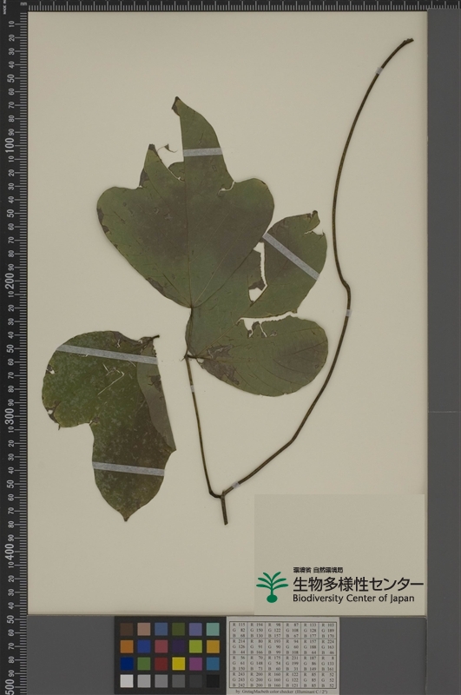461x695 pixels.
Task: Click the tape strip on the topmost leaf tip
Action: pos(202,151)
